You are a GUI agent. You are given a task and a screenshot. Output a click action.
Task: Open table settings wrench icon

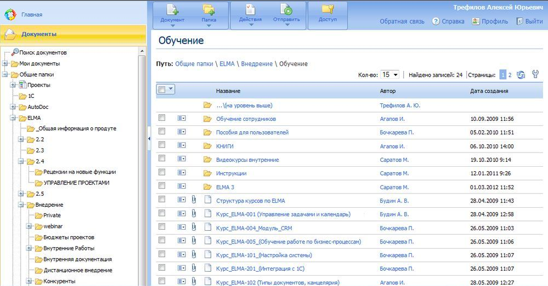coord(535,74)
